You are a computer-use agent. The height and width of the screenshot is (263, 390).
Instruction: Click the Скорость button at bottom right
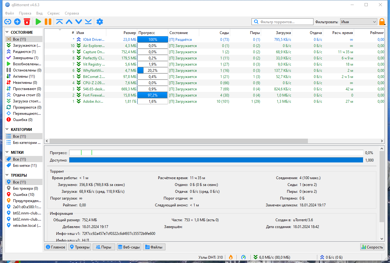[372, 247]
